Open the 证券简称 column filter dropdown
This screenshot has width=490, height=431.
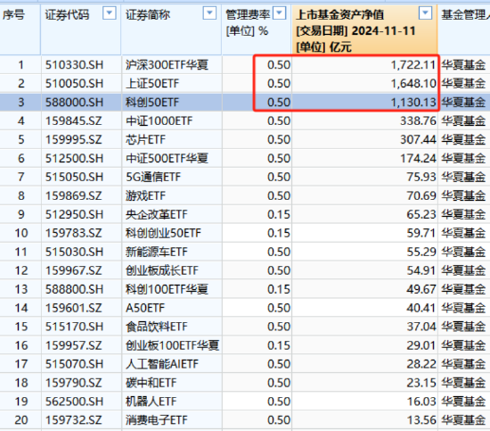209,13
